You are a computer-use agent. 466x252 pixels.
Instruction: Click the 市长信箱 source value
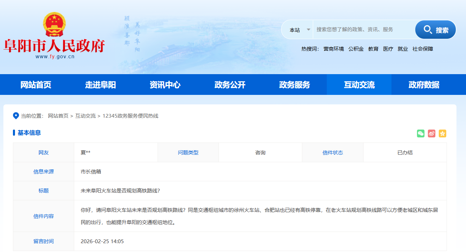pyautogui.click(x=91, y=172)
